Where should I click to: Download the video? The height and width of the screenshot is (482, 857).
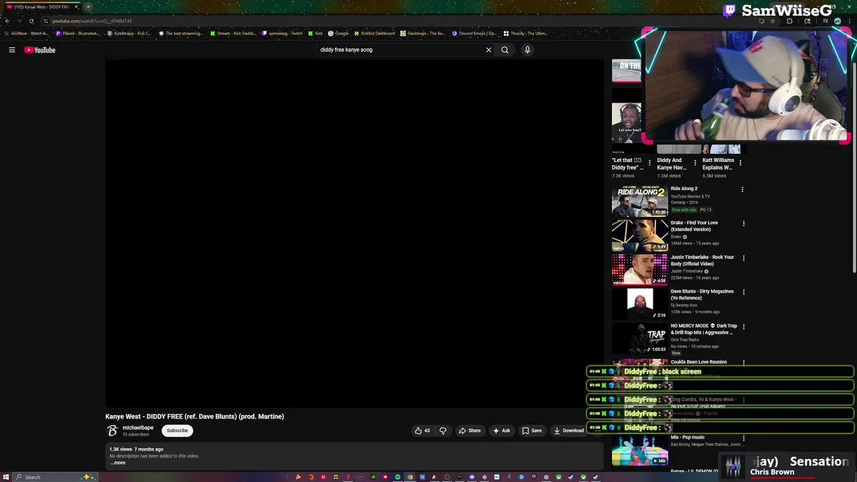568,430
